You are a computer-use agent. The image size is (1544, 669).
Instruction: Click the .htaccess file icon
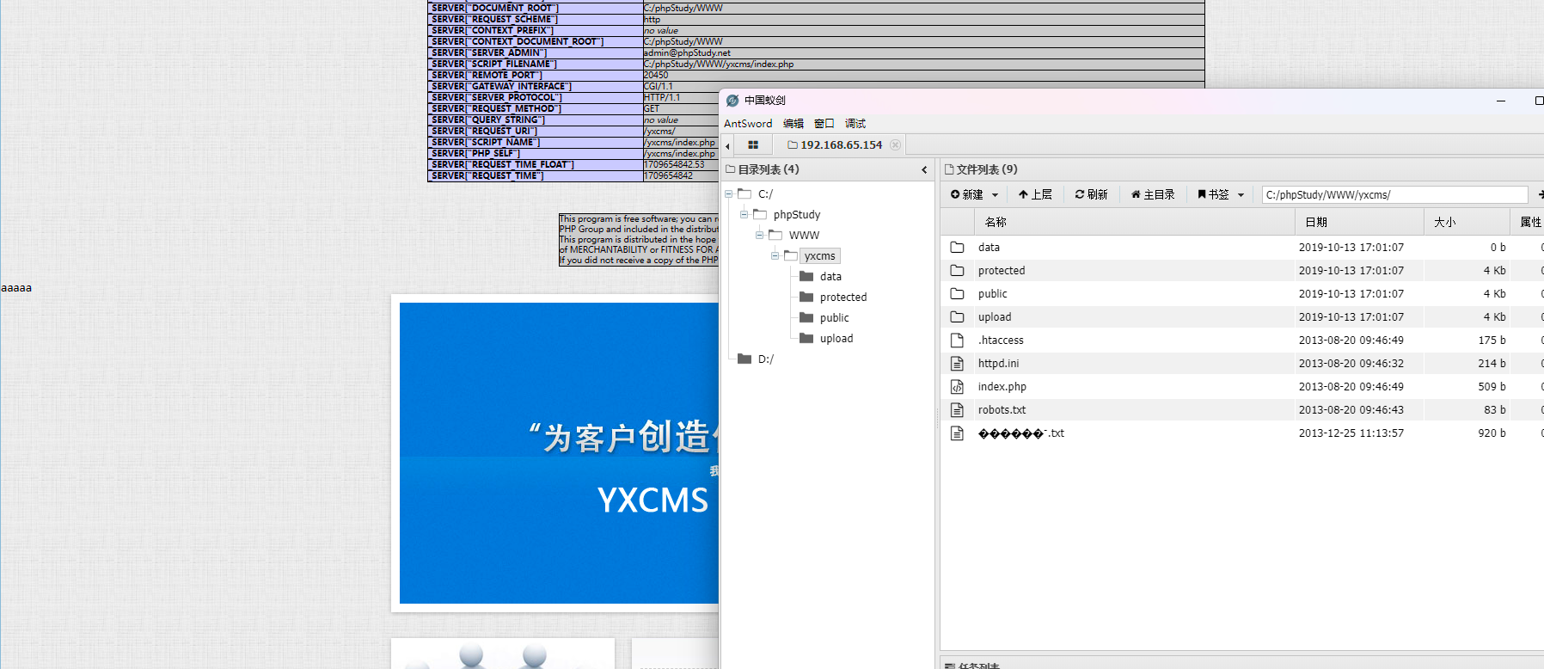coord(957,341)
